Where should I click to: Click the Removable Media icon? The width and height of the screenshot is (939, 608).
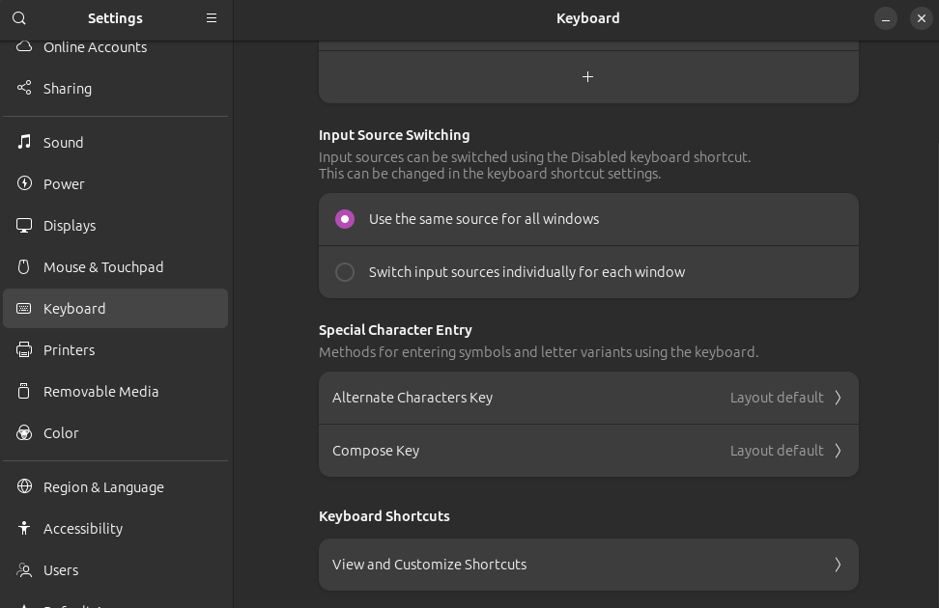[x=24, y=392]
